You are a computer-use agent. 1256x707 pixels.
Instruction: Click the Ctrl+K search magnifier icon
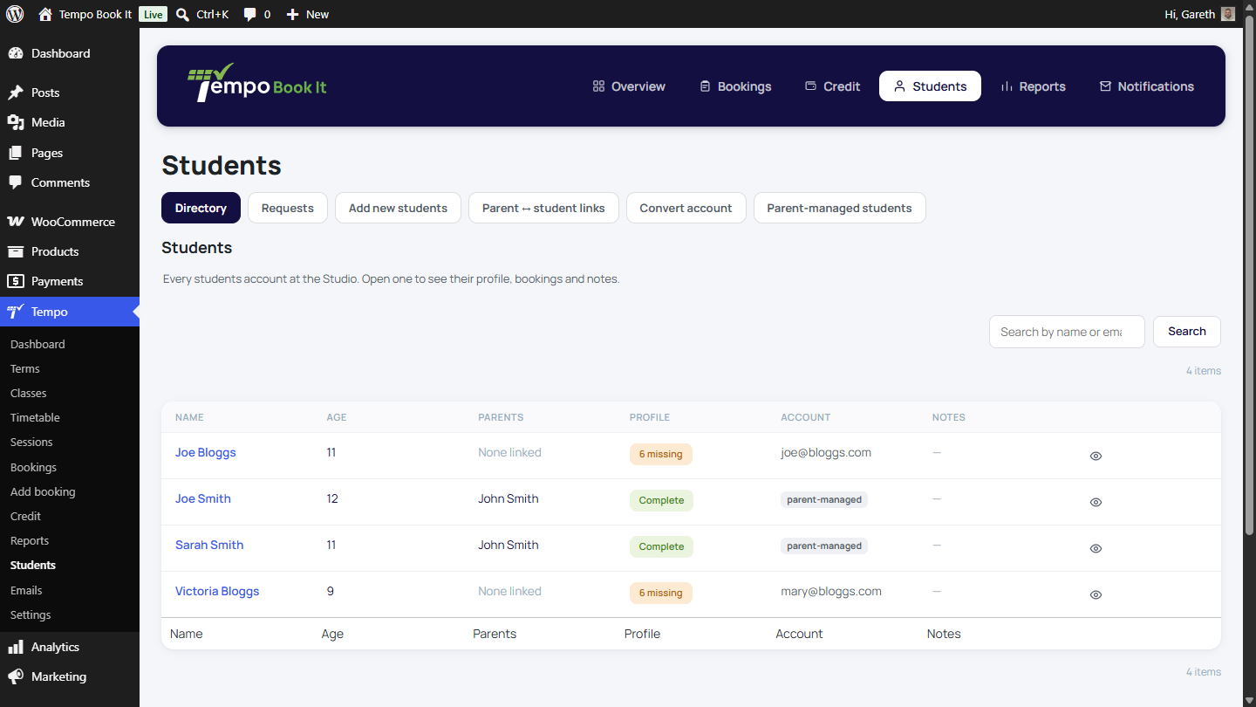(182, 14)
